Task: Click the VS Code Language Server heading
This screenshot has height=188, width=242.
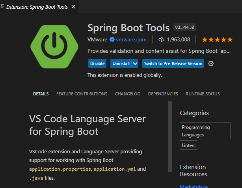Action: click(87, 125)
